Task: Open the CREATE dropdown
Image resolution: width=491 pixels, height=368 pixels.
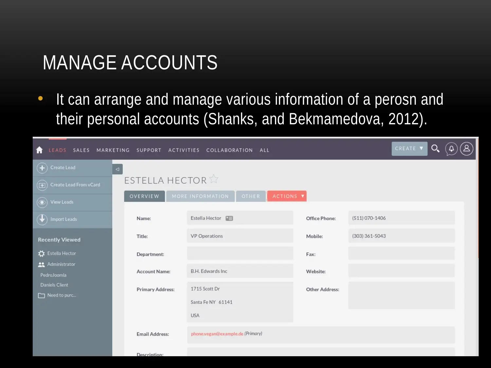Action: 409,149
